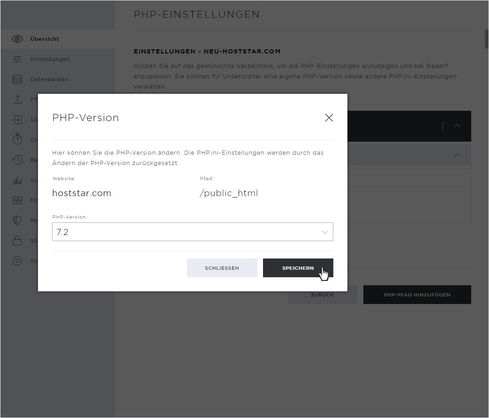Click the eye icon beside Übersicht
489x418 pixels.
click(x=17, y=39)
